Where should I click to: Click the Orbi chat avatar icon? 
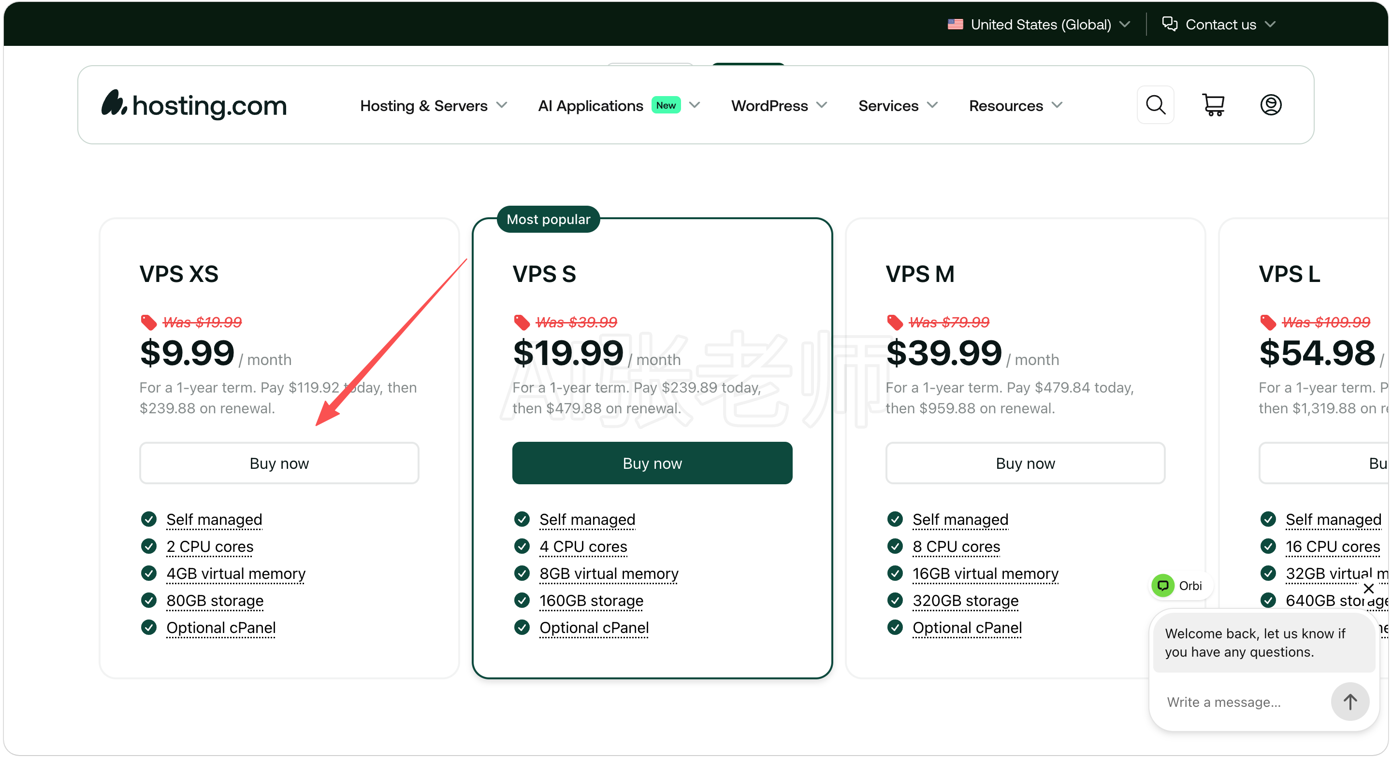pyautogui.click(x=1162, y=585)
